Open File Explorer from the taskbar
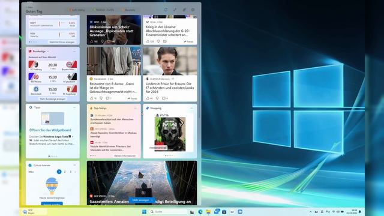The width and height of the screenshot is (384, 216). 208,212
